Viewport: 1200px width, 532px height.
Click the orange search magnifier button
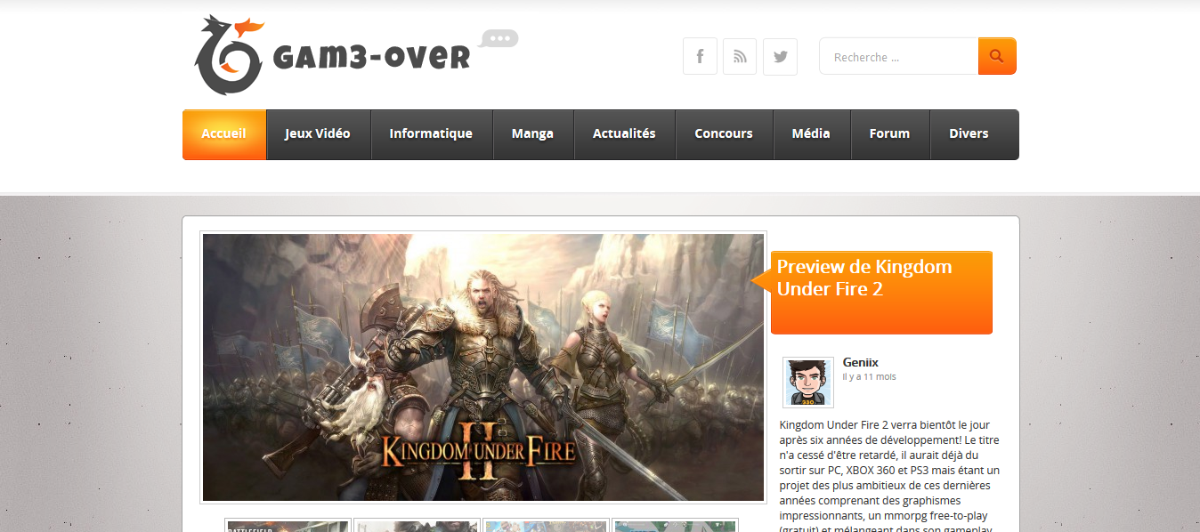click(997, 56)
